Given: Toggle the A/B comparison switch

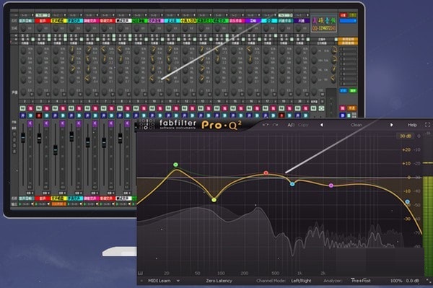Looking at the screenshot, I should tap(291, 125).
